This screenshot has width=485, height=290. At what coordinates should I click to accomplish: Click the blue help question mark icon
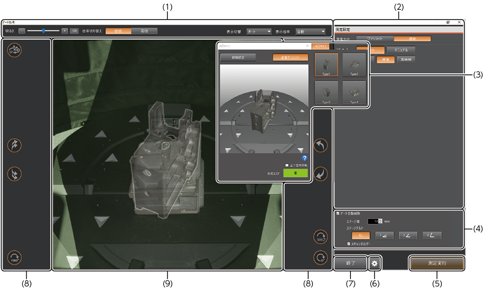point(305,158)
